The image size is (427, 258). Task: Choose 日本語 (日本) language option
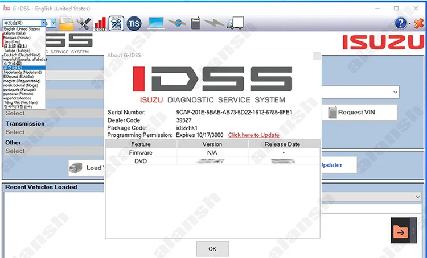click(15, 46)
